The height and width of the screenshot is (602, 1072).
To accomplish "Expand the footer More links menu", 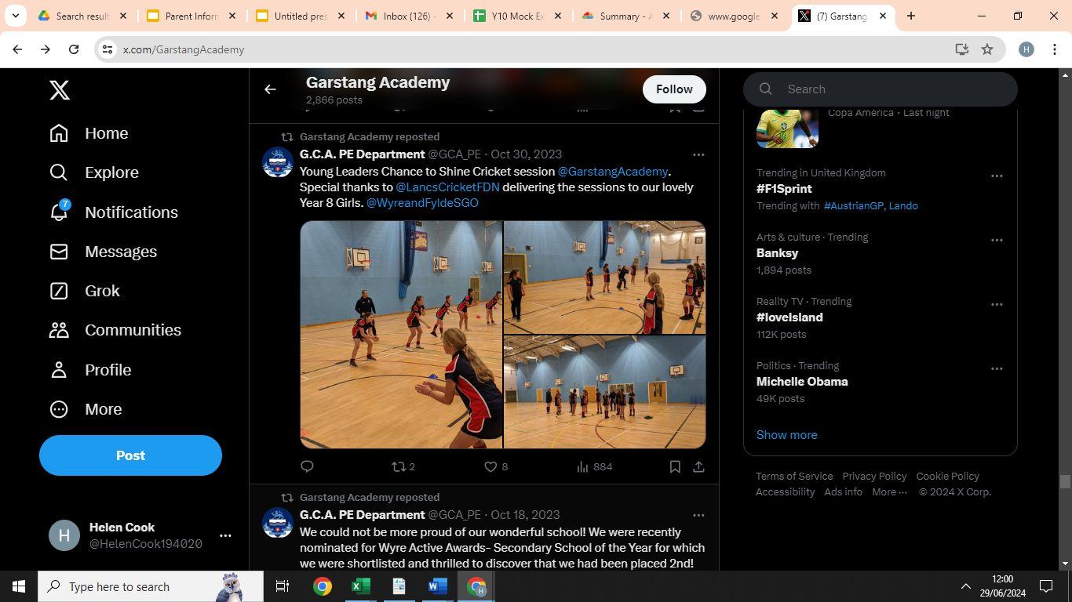I will [x=889, y=492].
